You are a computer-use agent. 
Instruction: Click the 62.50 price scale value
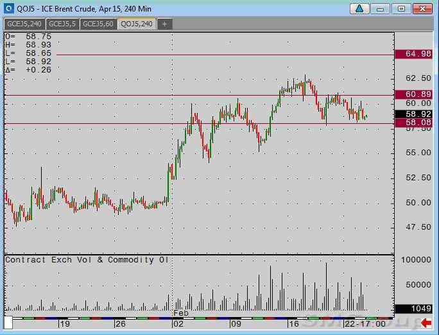click(x=418, y=78)
